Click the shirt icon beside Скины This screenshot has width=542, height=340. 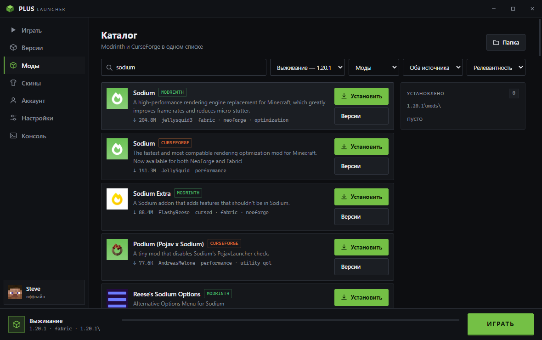pos(13,83)
